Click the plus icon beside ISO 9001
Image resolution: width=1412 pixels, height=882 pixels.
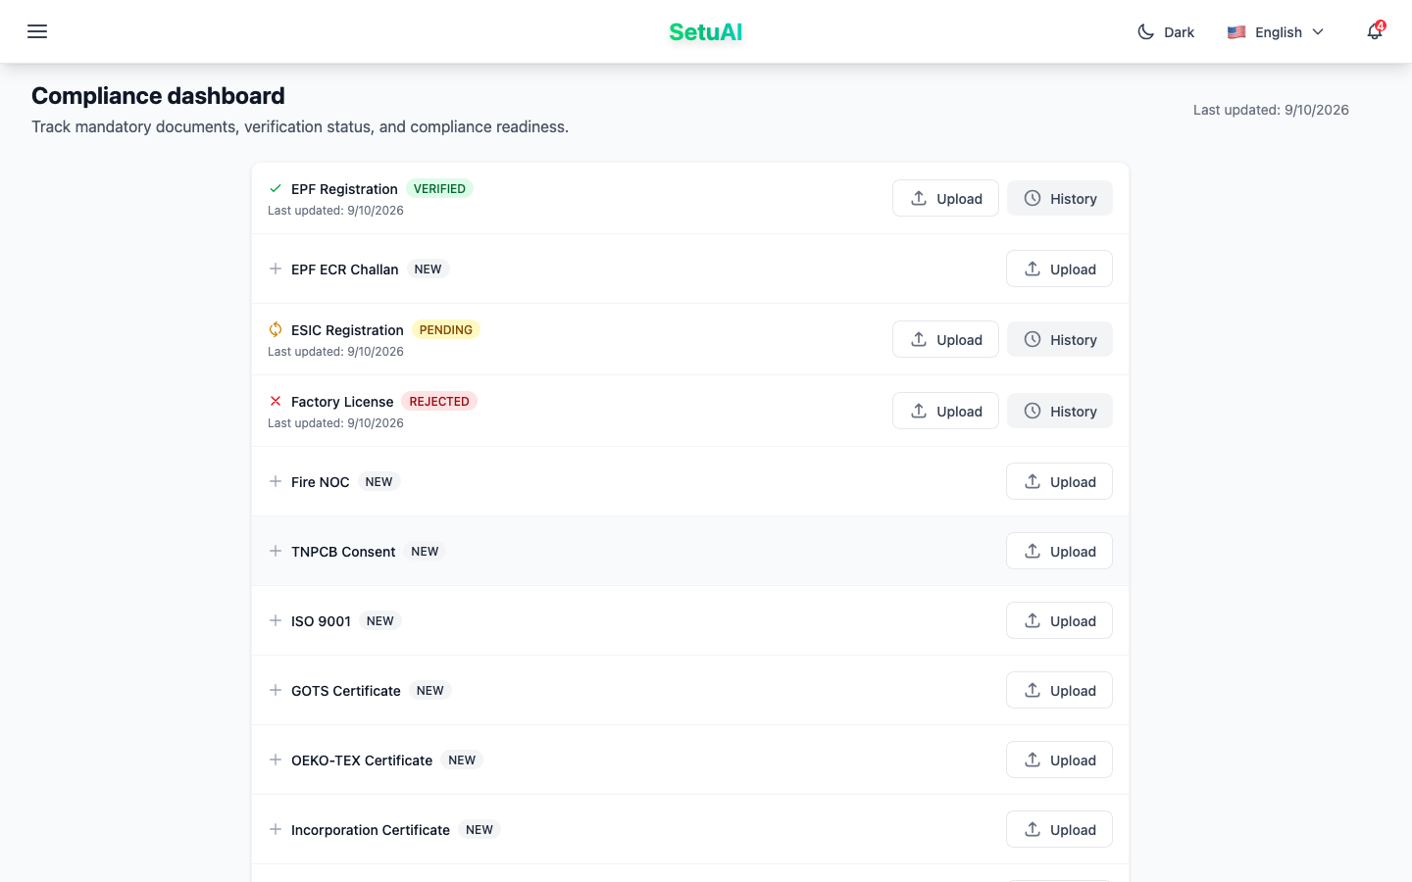[276, 620]
